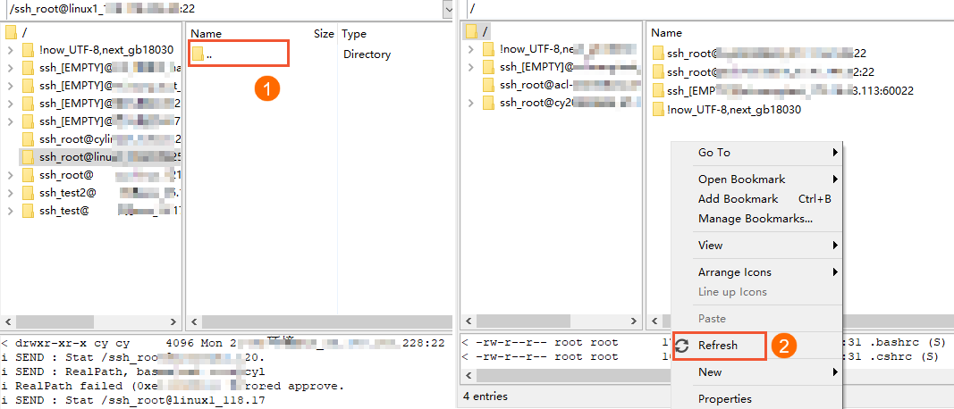The height and width of the screenshot is (409, 954).
Task: Click left tree horizontal scrollbar left arrow
Action: 9,321
